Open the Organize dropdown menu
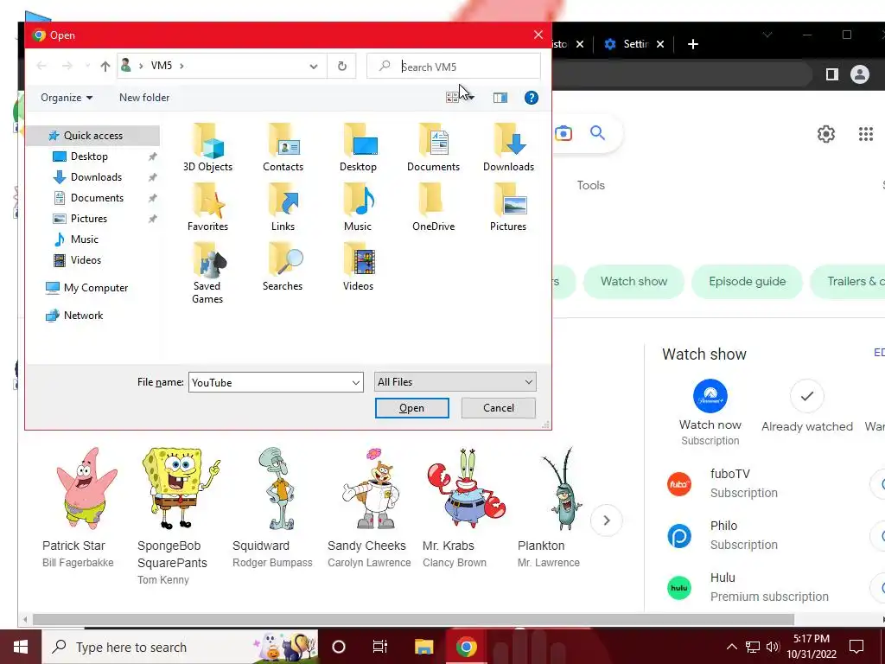Screen dimensions: 885x664 point(66,98)
